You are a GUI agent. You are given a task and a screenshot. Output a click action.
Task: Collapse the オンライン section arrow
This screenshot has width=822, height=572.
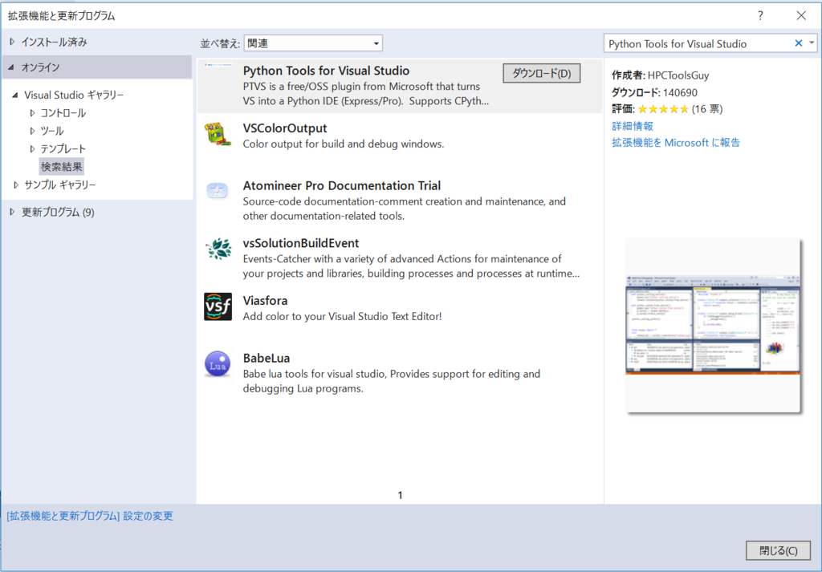11,67
